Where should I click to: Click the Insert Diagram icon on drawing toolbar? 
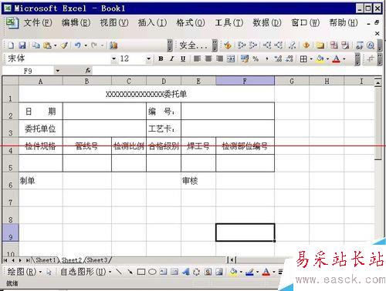pos(196,272)
